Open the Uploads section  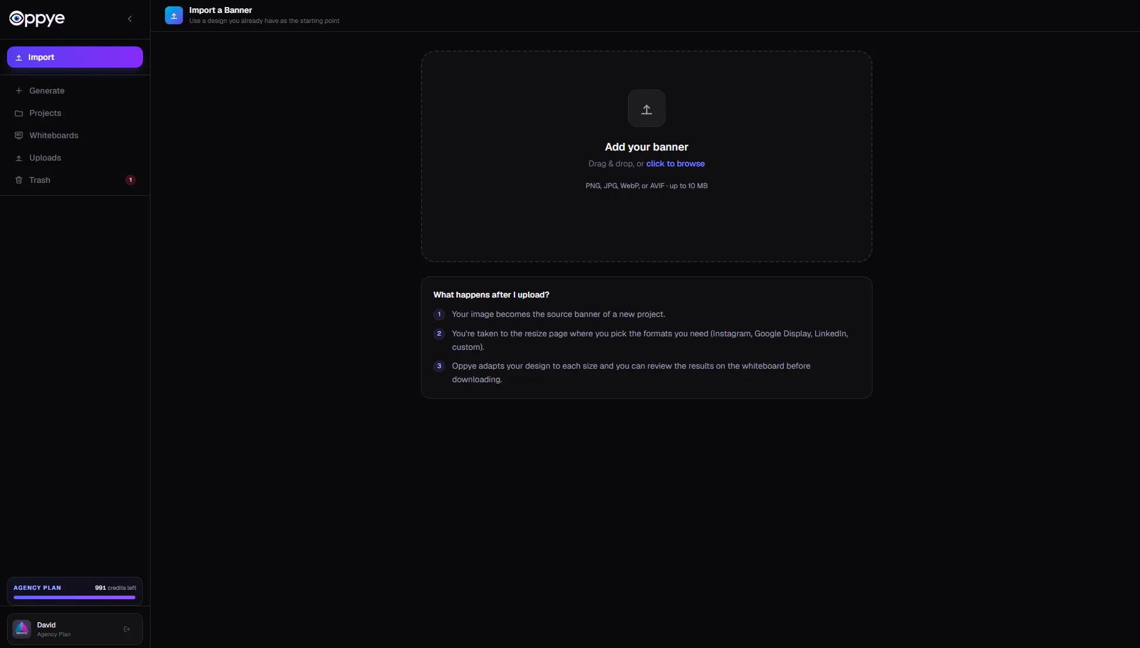pyautogui.click(x=75, y=158)
